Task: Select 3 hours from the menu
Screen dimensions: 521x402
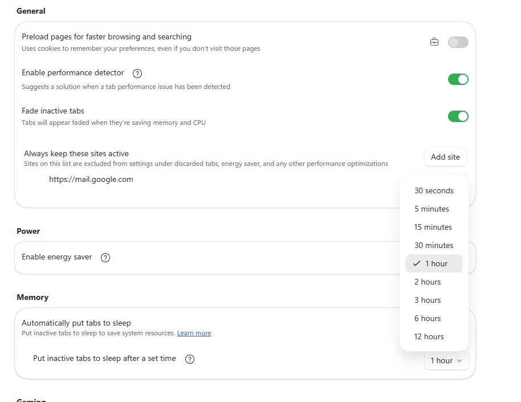Action: pyautogui.click(x=434, y=301)
